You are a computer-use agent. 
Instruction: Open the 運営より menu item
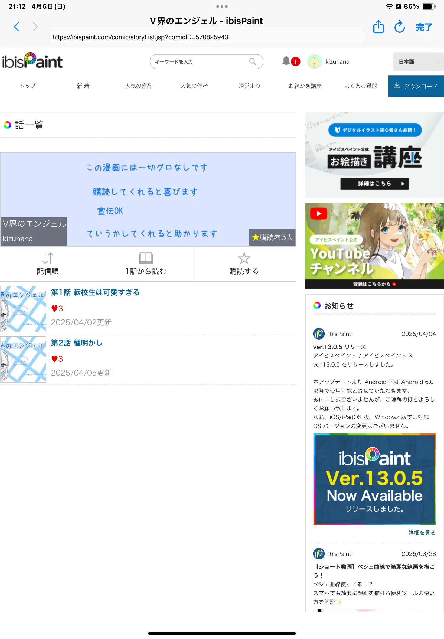[249, 86]
